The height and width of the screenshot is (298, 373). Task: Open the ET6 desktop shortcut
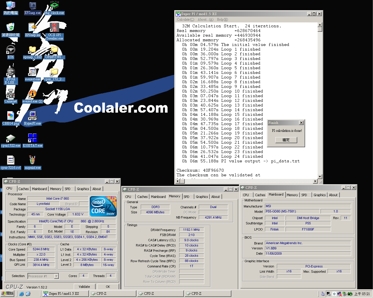pyautogui.click(x=10, y=52)
